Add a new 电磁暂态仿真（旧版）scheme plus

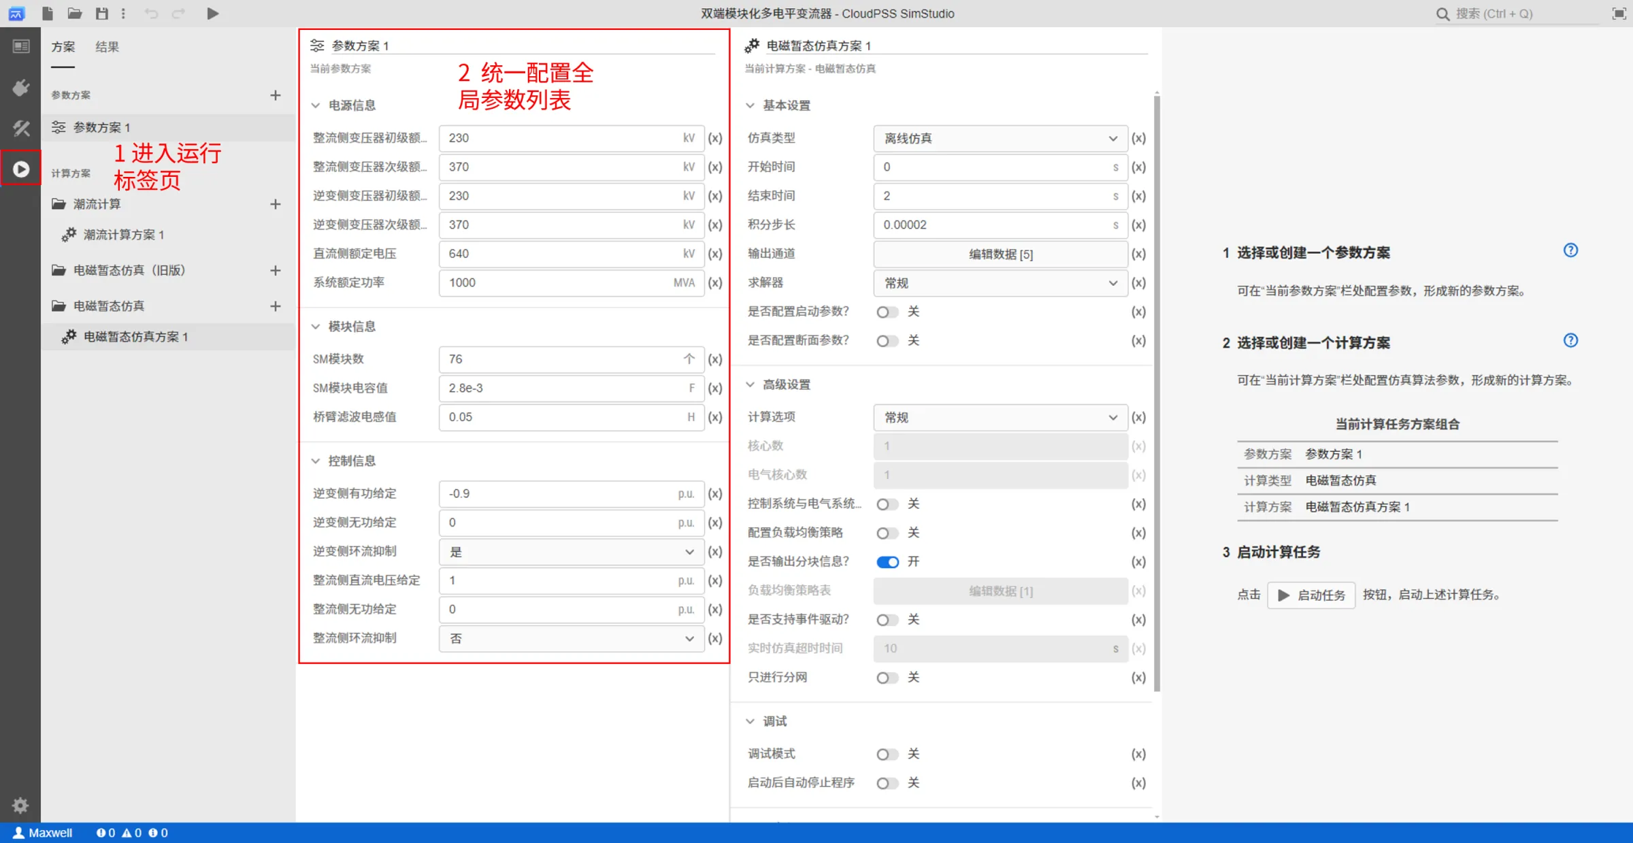tap(275, 270)
